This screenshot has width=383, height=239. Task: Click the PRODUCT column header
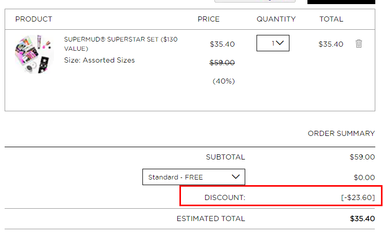tap(34, 19)
